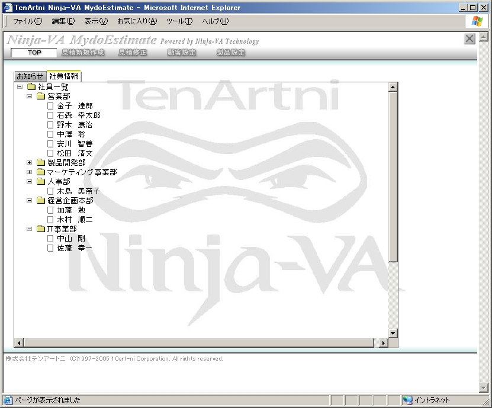Click the TOP navigation button
This screenshot has height=408, width=492.
[x=34, y=53]
